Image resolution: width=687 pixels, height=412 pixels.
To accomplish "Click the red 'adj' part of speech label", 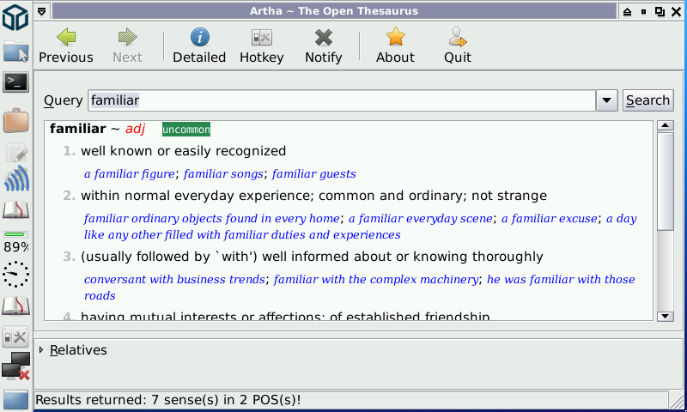I will (x=135, y=129).
